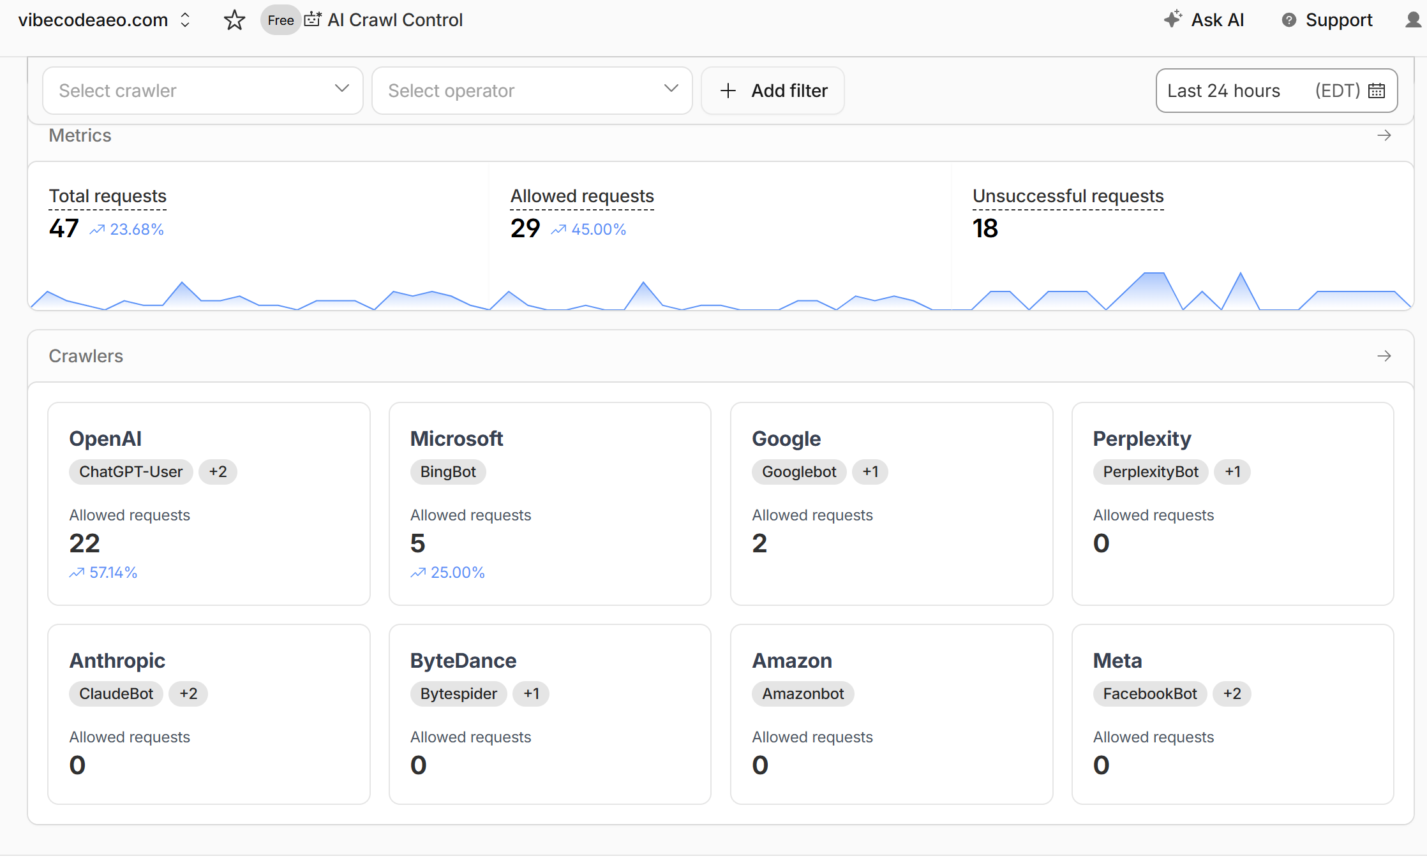Open the ByteDance crawler card
This screenshot has height=861, width=1427.
click(550, 714)
